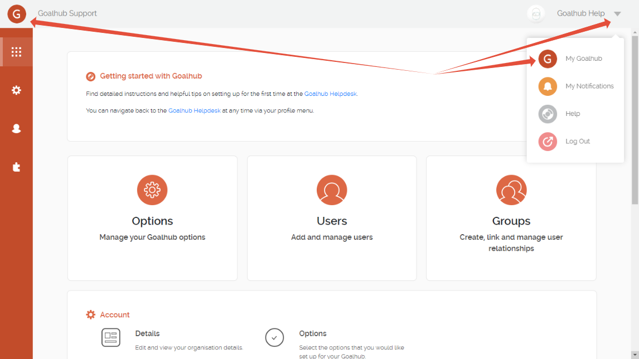
Task: Follow the Goalhub Helpdesk link in first sentence
Action: click(x=331, y=94)
